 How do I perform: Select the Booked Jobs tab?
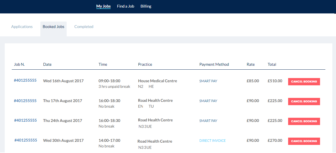pos(53,27)
